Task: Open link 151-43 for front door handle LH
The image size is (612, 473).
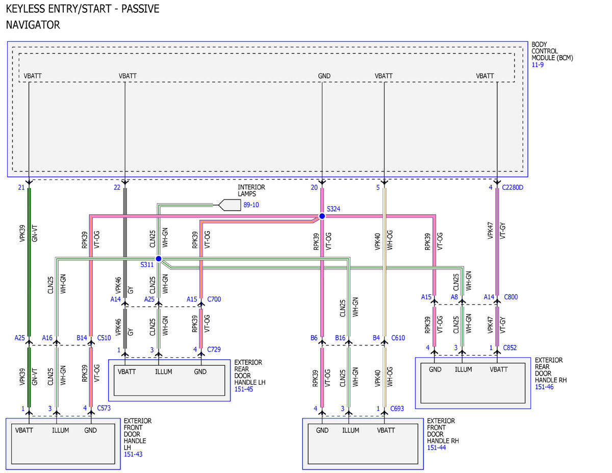Action: tap(133, 454)
